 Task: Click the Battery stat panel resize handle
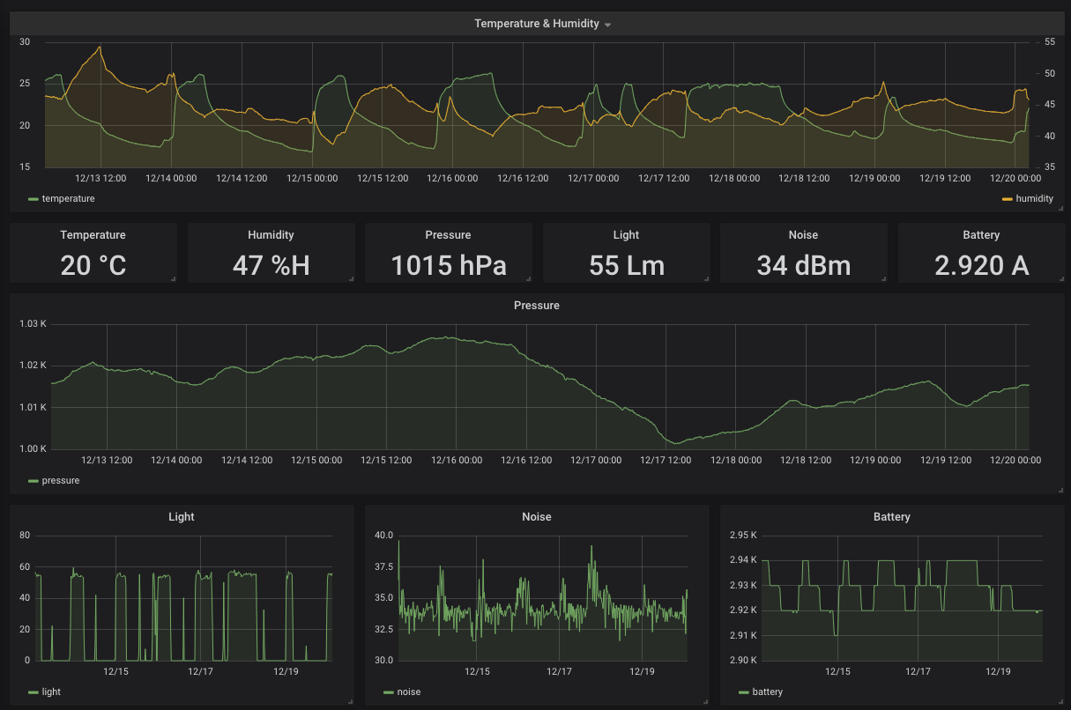click(1060, 279)
